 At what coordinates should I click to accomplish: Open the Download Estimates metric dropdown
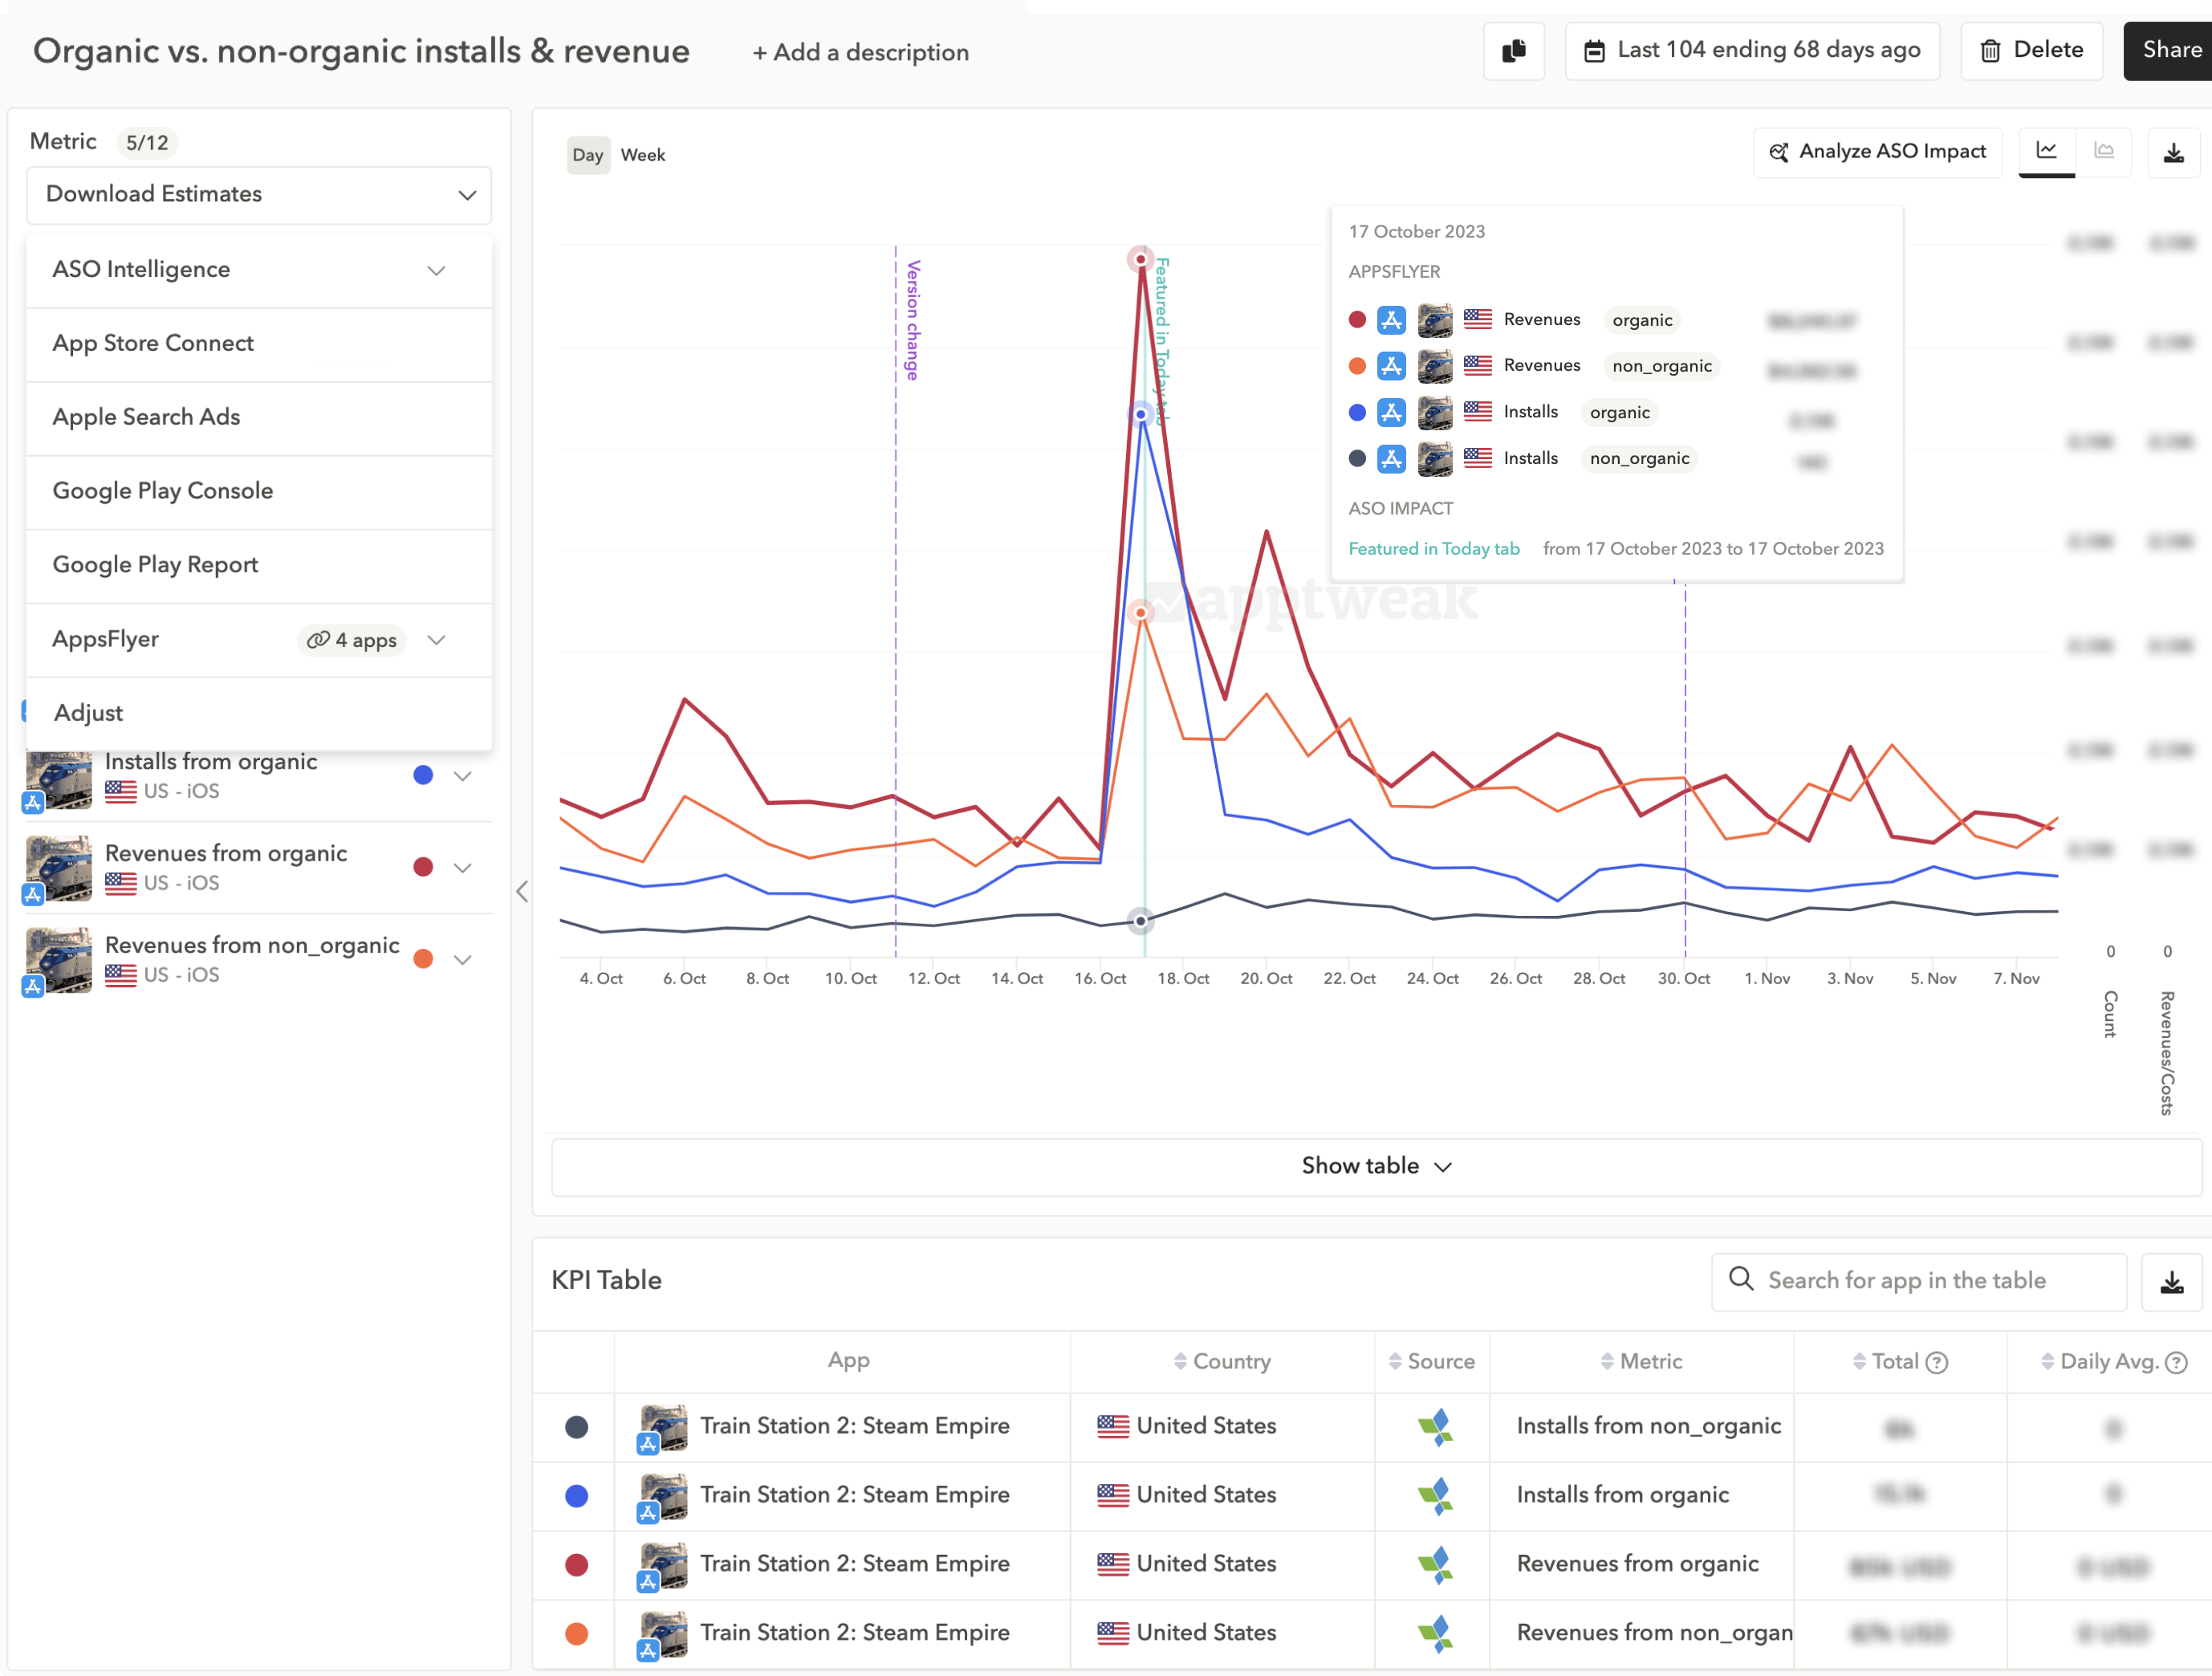(x=259, y=195)
